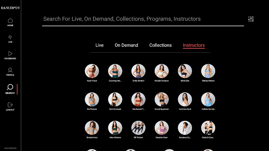
Task: Click the name label Veronica Sack
Action: click(185, 109)
